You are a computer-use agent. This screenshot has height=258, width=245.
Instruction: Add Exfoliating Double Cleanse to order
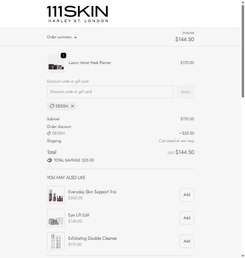187,241
